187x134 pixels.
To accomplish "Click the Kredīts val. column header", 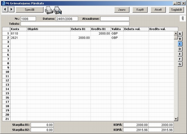I will pyautogui.click(x=163, y=29).
